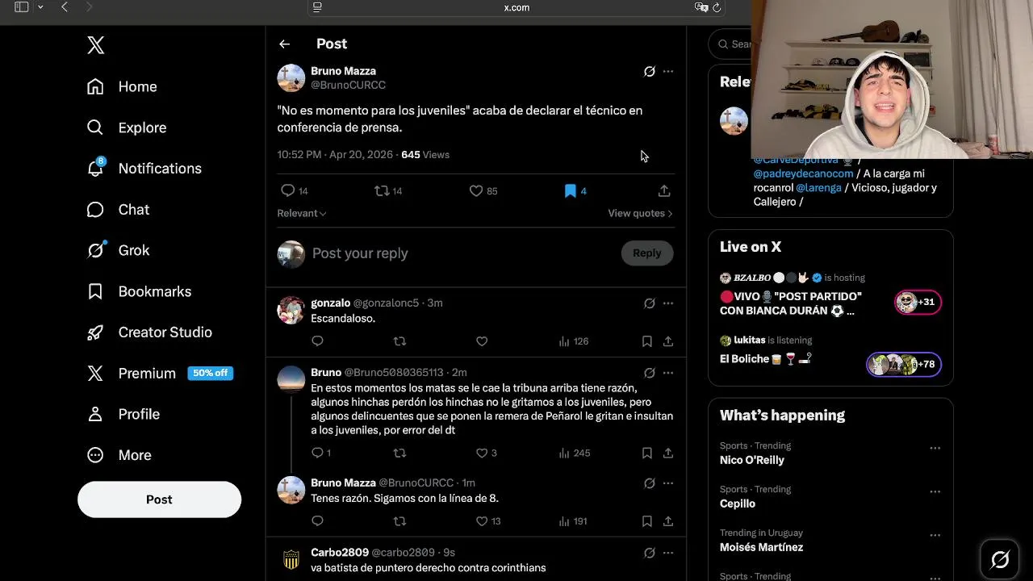Open Grok from the sidebar
The image size is (1033, 581).
[118, 250]
